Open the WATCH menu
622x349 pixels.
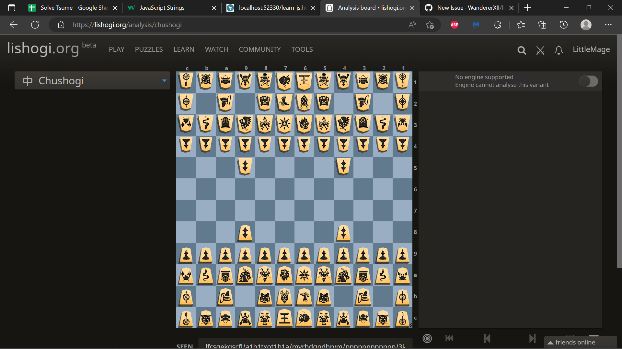click(x=216, y=49)
